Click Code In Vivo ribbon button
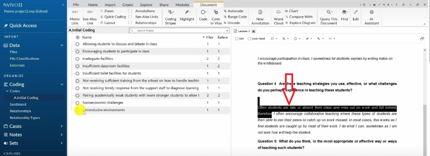The image size is (430, 156). point(216,18)
